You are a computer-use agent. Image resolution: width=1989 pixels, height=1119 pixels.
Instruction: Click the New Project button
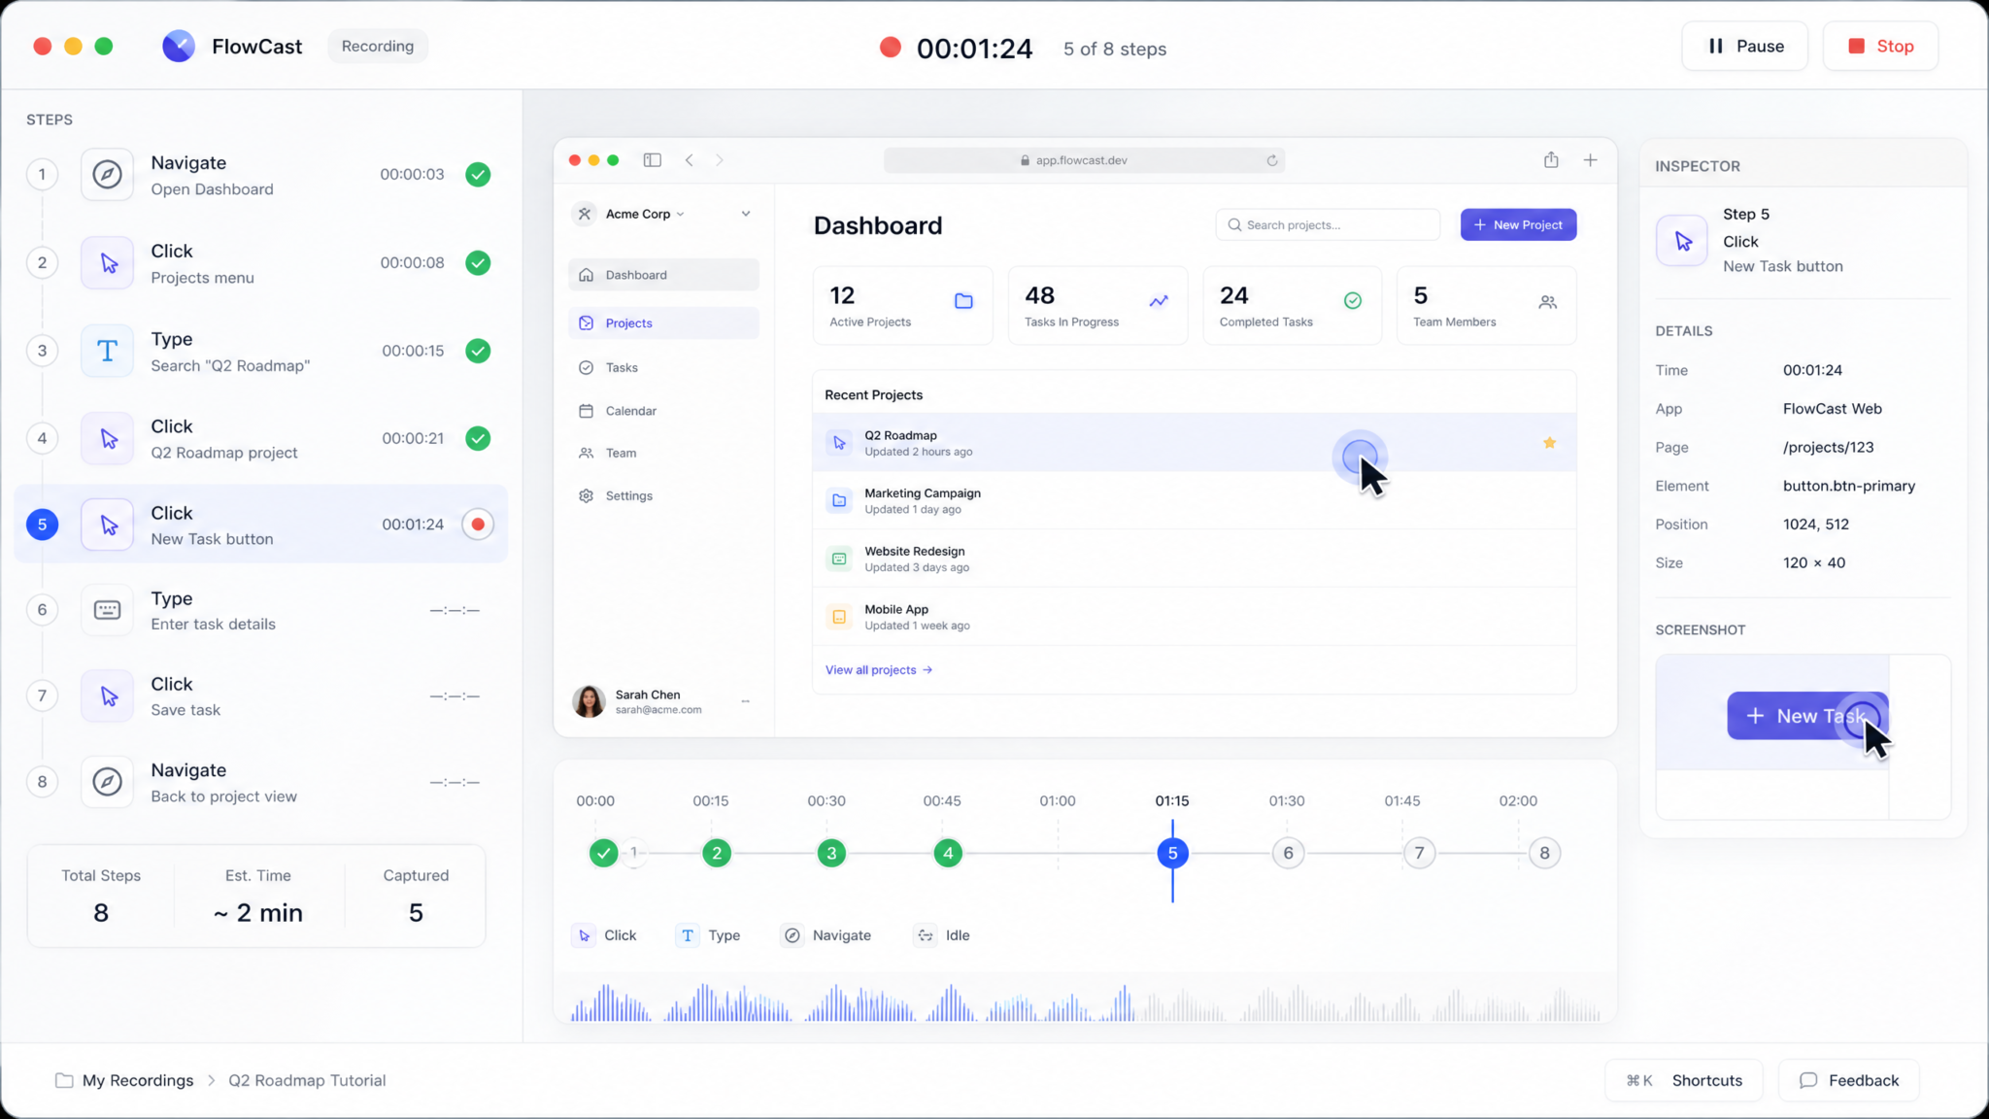1518,224
